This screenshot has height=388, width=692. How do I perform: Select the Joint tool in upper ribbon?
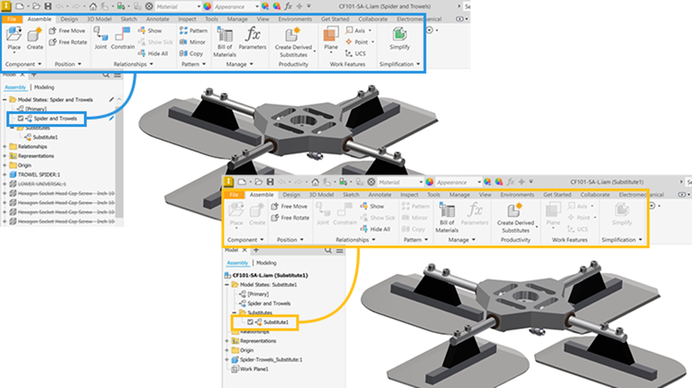(x=101, y=38)
